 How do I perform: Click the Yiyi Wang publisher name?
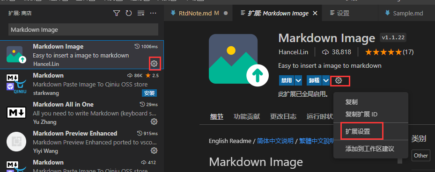(45, 151)
